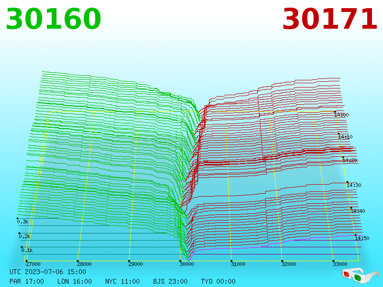Click the TYO 00:00 time
This screenshot has width=383, height=287.
click(218, 281)
